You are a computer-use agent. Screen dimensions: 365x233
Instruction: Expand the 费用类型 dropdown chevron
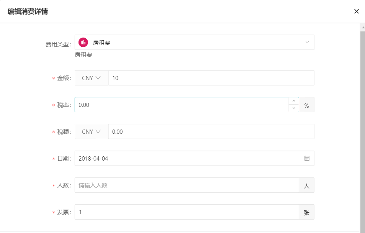click(307, 43)
